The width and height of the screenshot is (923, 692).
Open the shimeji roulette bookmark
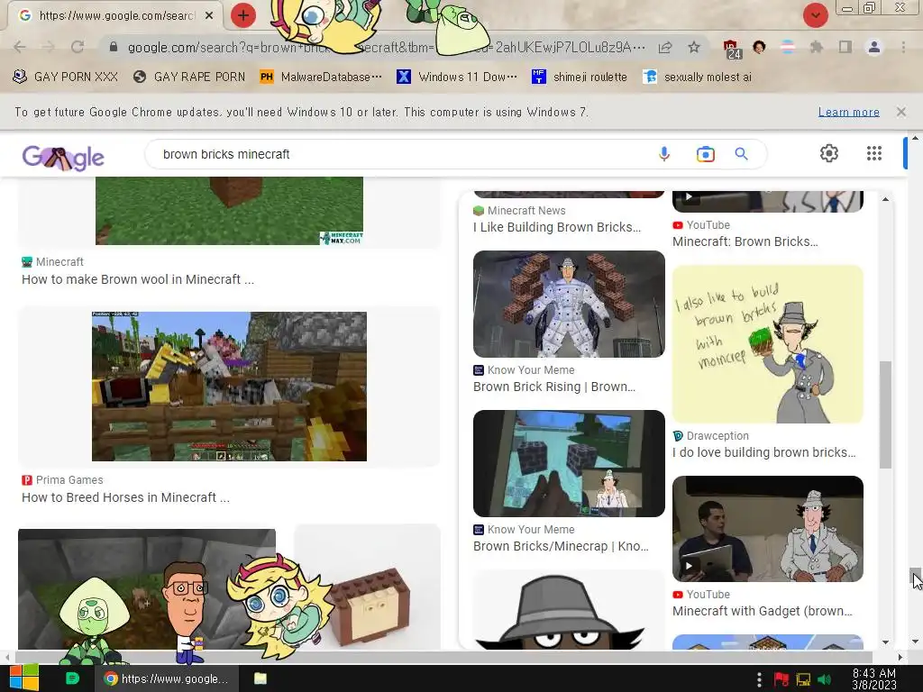pyautogui.click(x=580, y=77)
